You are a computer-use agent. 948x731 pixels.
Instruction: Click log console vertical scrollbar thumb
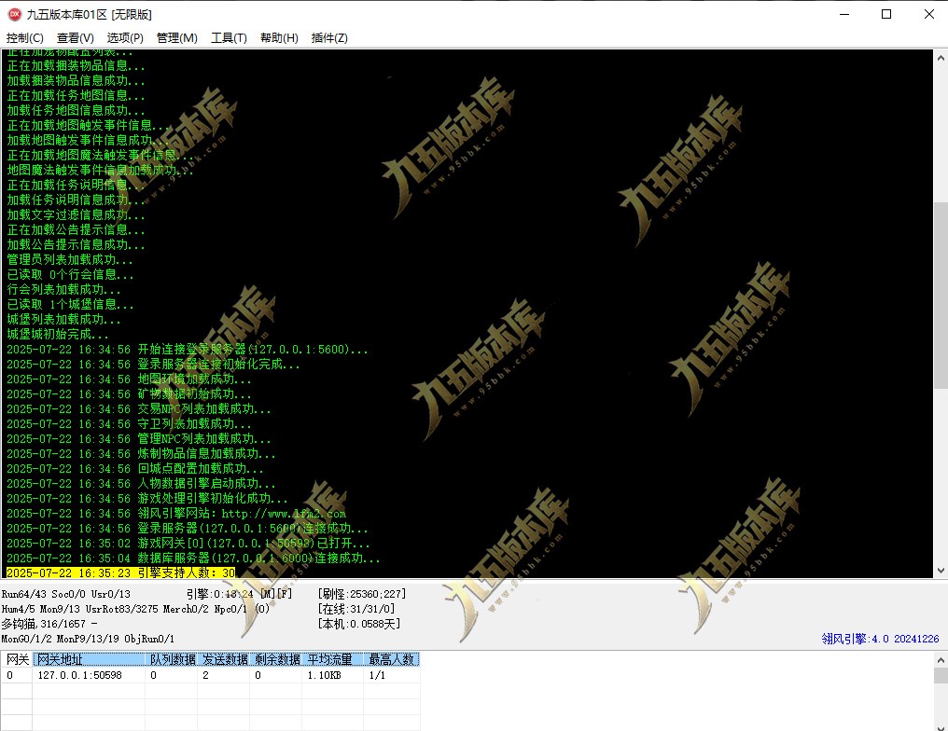(941, 295)
